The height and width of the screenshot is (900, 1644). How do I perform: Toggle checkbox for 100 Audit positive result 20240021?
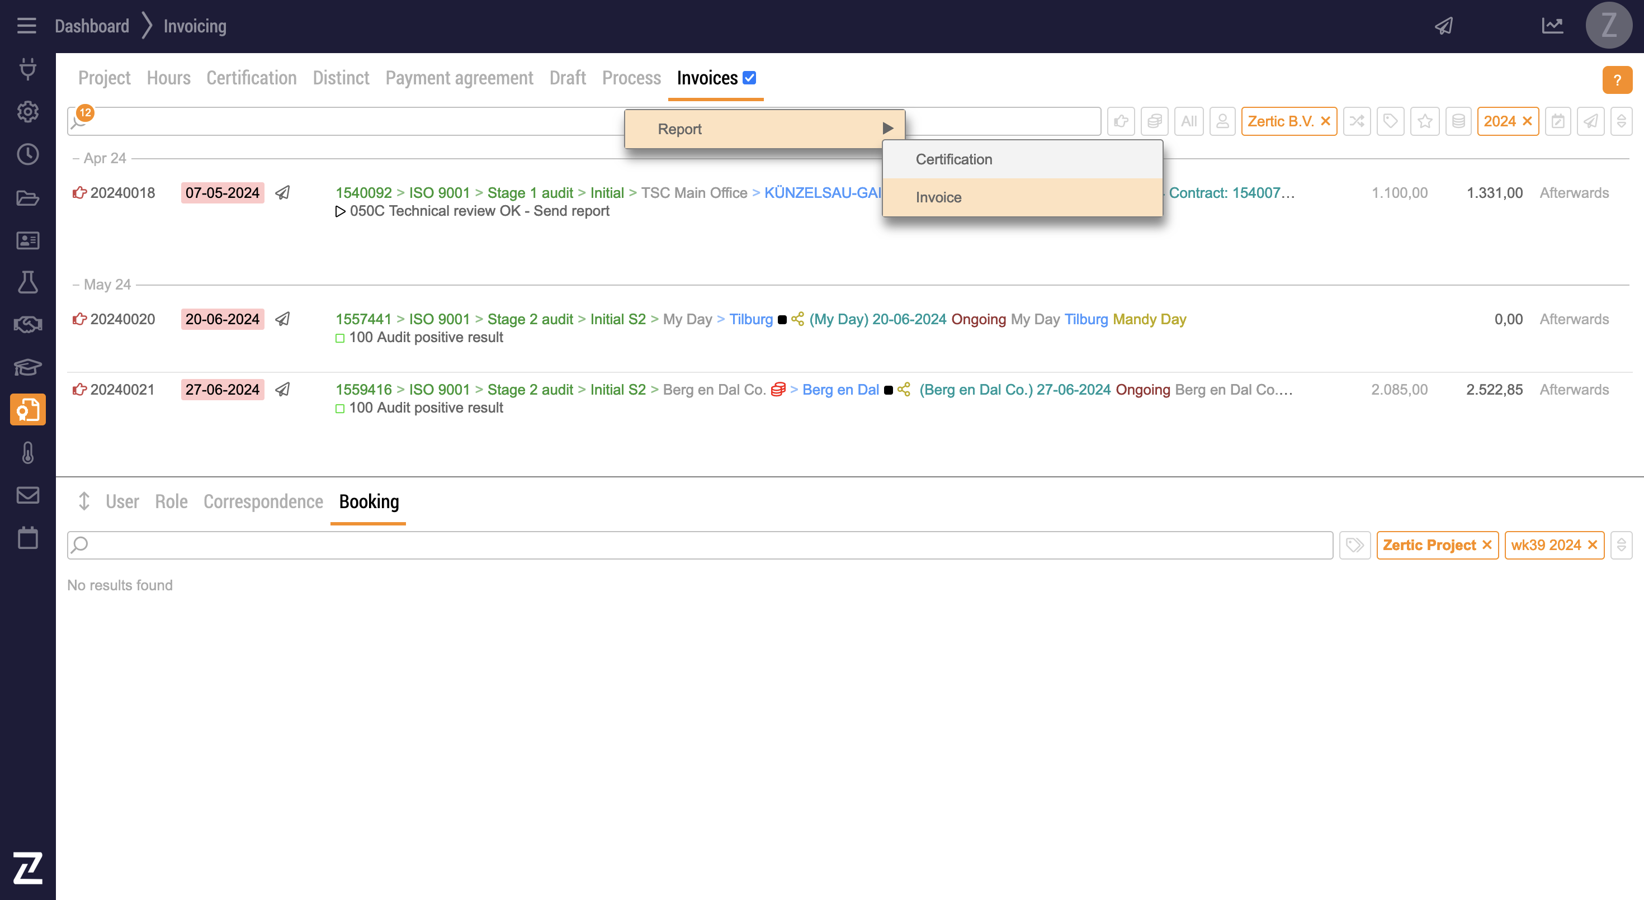[340, 408]
